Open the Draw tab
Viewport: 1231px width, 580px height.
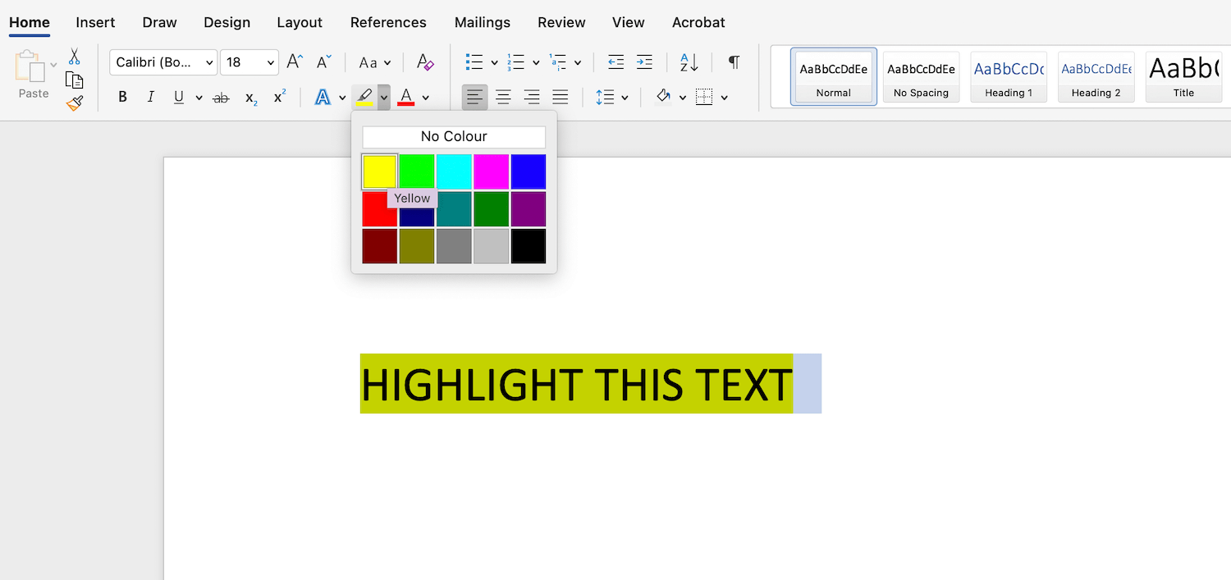point(159,22)
